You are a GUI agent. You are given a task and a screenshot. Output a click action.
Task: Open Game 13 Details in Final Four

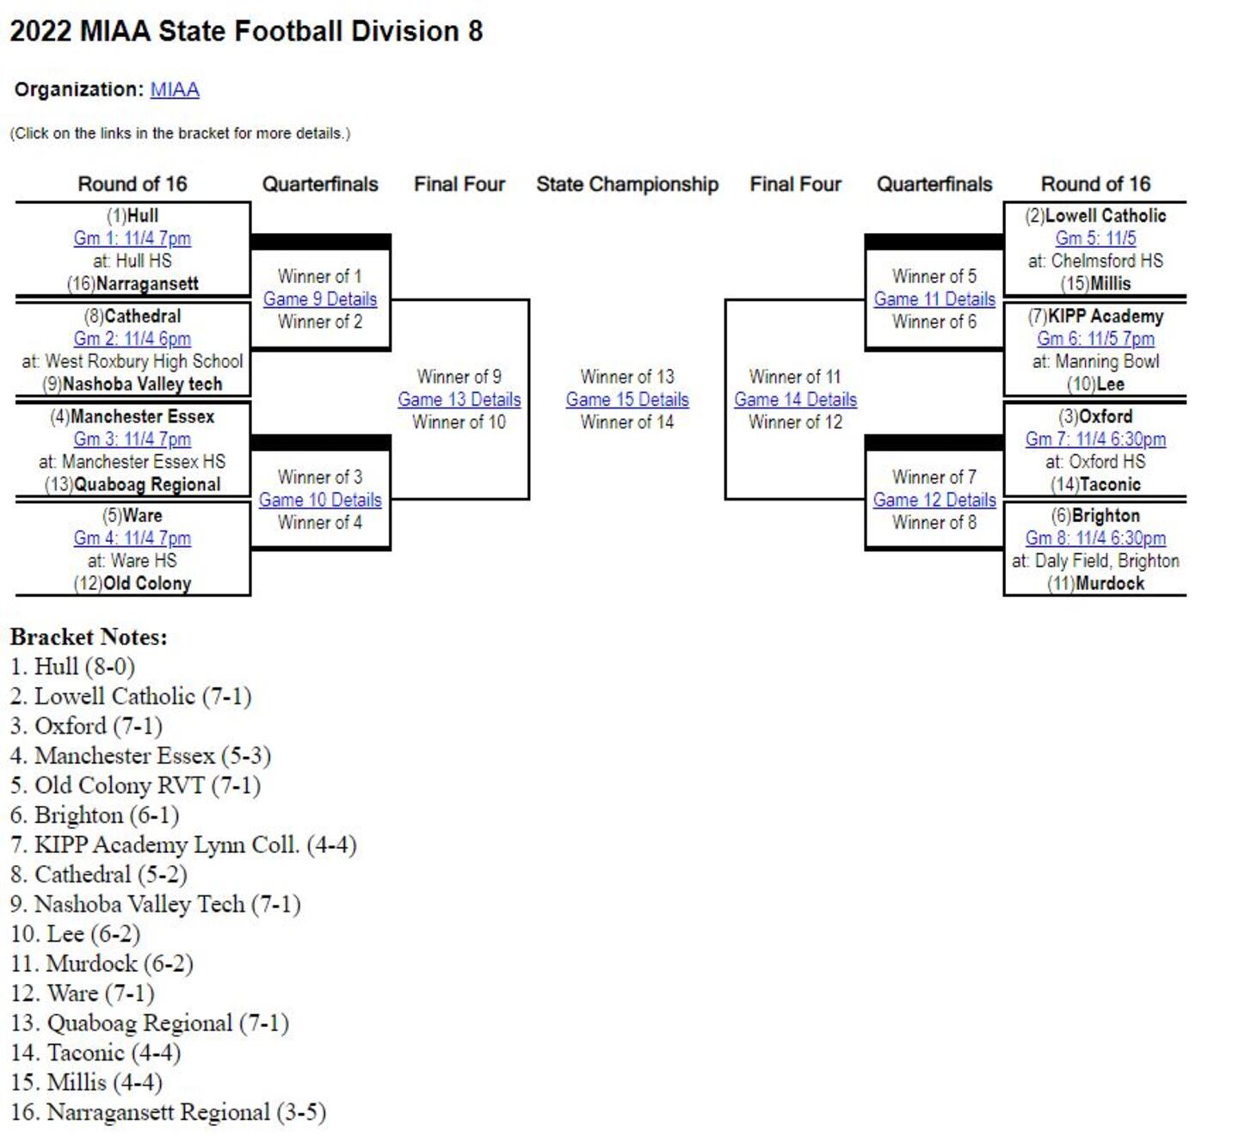[x=459, y=400]
